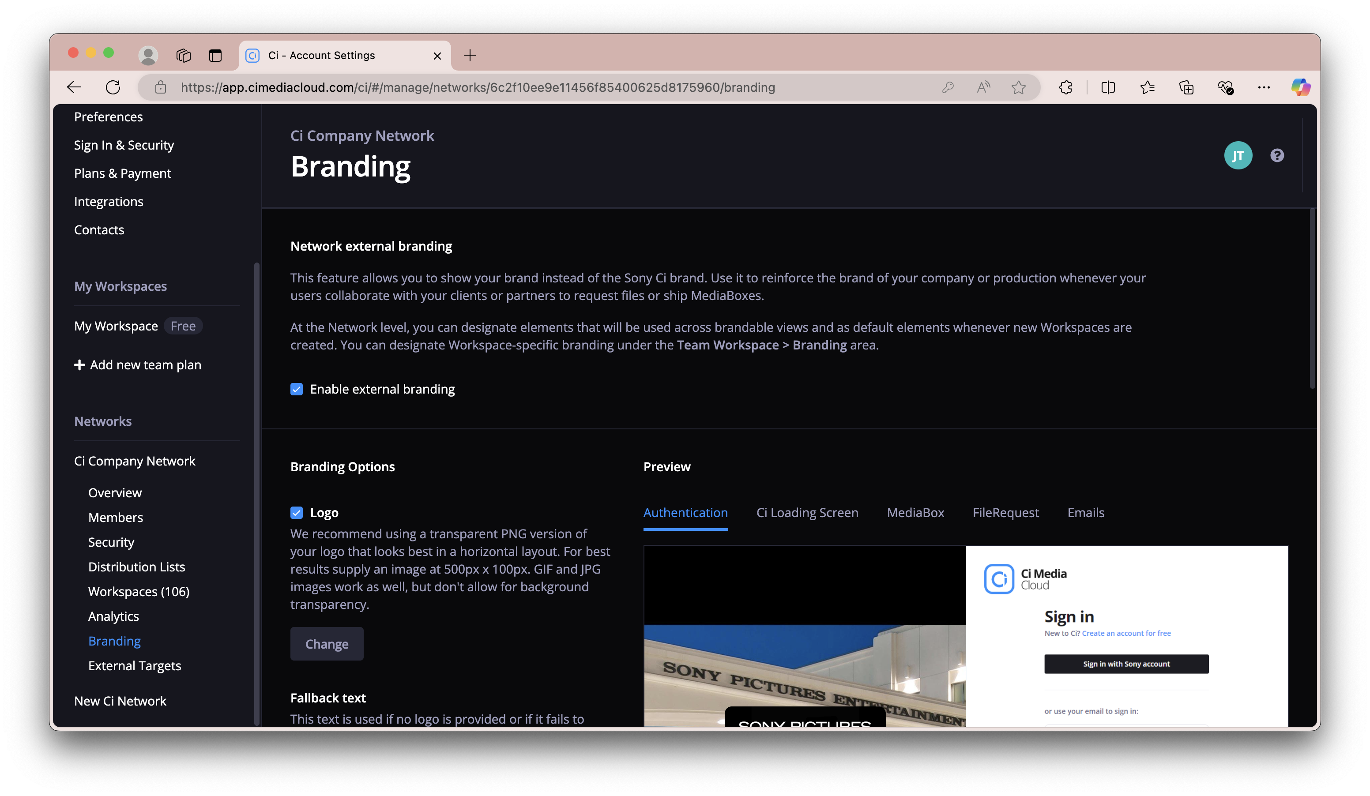
Task: Click the plus icon beside Add new team plan
Action: (79, 365)
